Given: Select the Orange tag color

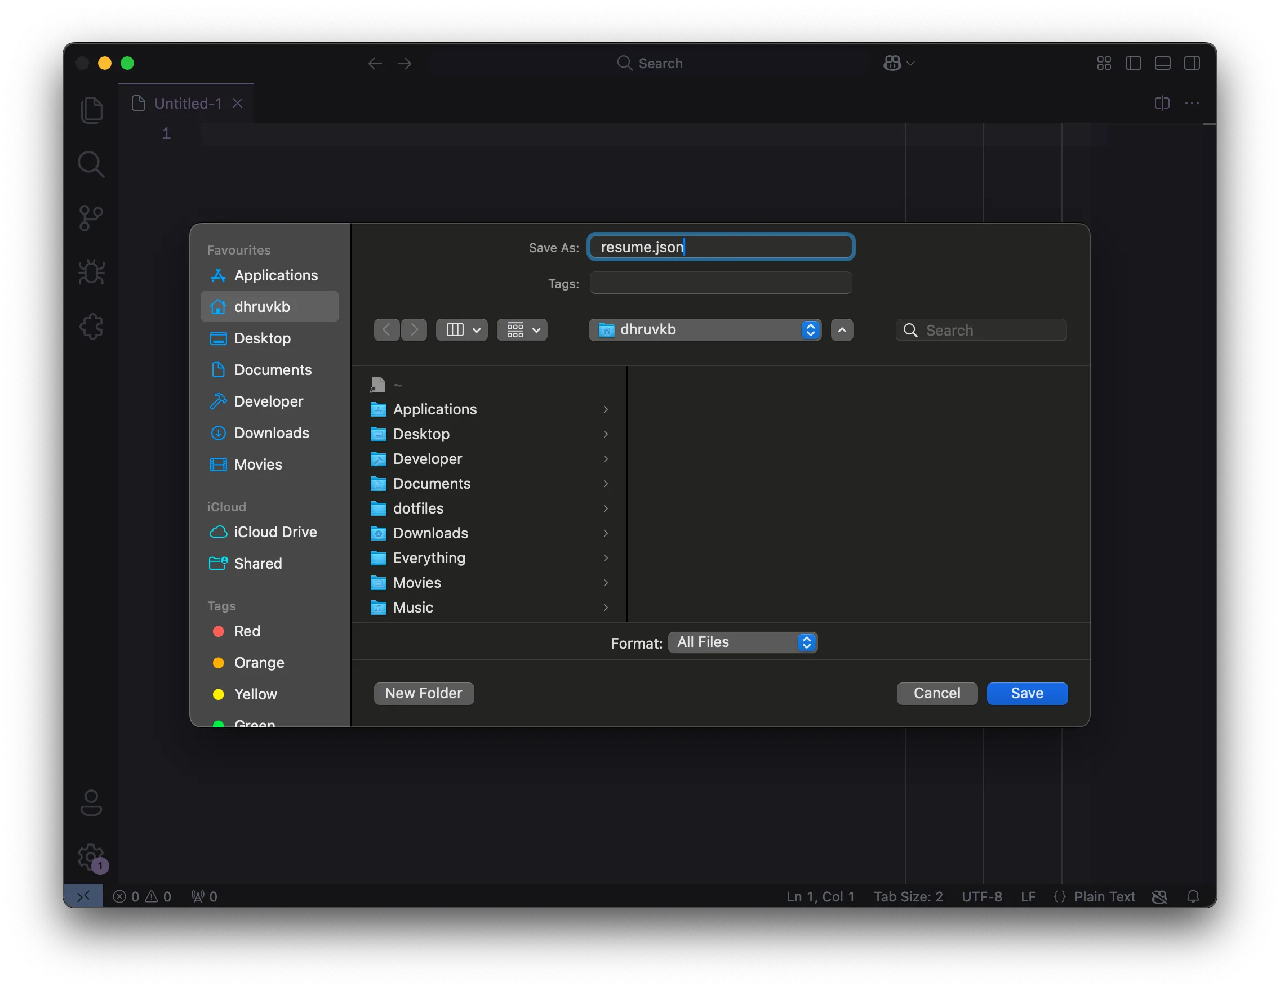Looking at the screenshot, I should [x=259, y=662].
